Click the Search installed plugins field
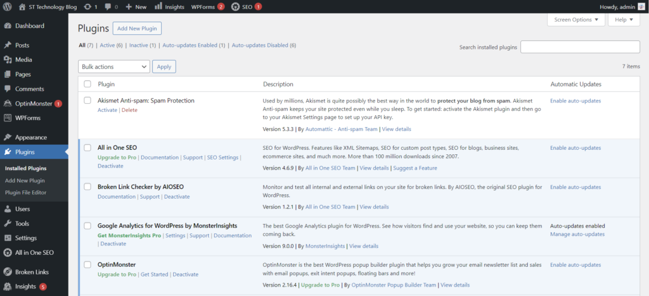The height and width of the screenshot is (296, 649). tap(579, 47)
